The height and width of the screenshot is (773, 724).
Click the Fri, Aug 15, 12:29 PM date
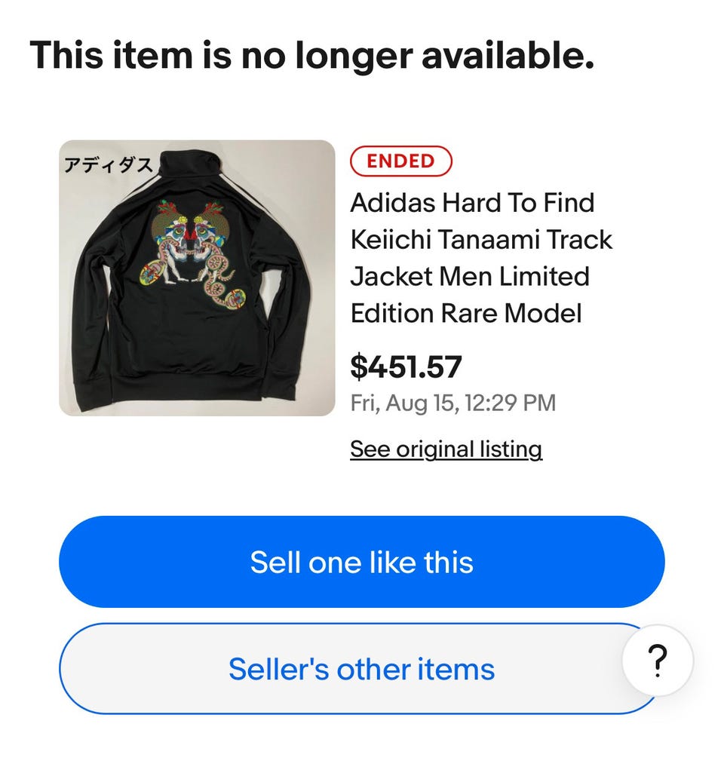pos(453,403)
